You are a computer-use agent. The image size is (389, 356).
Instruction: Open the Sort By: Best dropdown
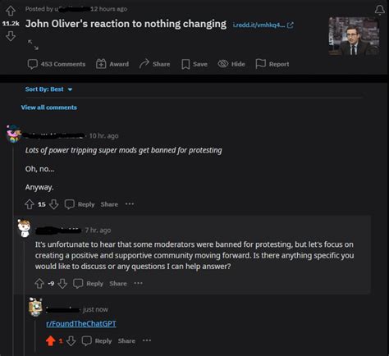tap(48, 89)
